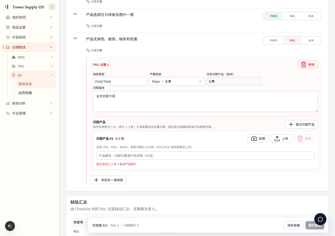Expand the TMS submenu chevron

tap(52, 66)
